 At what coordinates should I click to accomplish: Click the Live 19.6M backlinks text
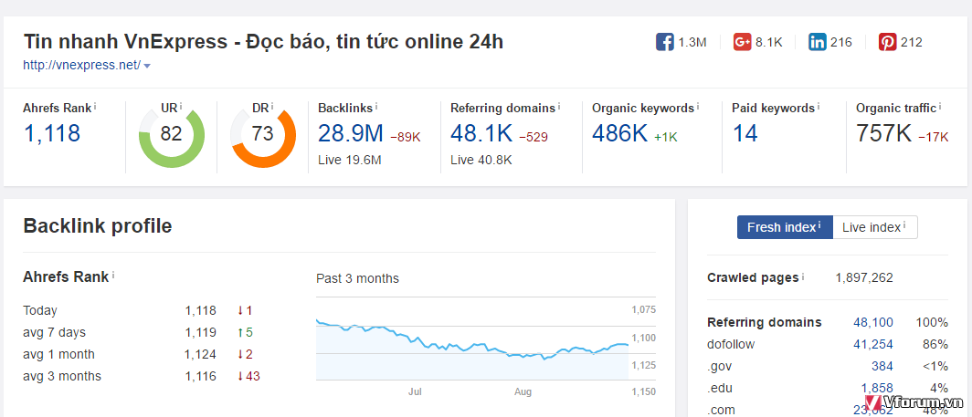tap(350, 160)
